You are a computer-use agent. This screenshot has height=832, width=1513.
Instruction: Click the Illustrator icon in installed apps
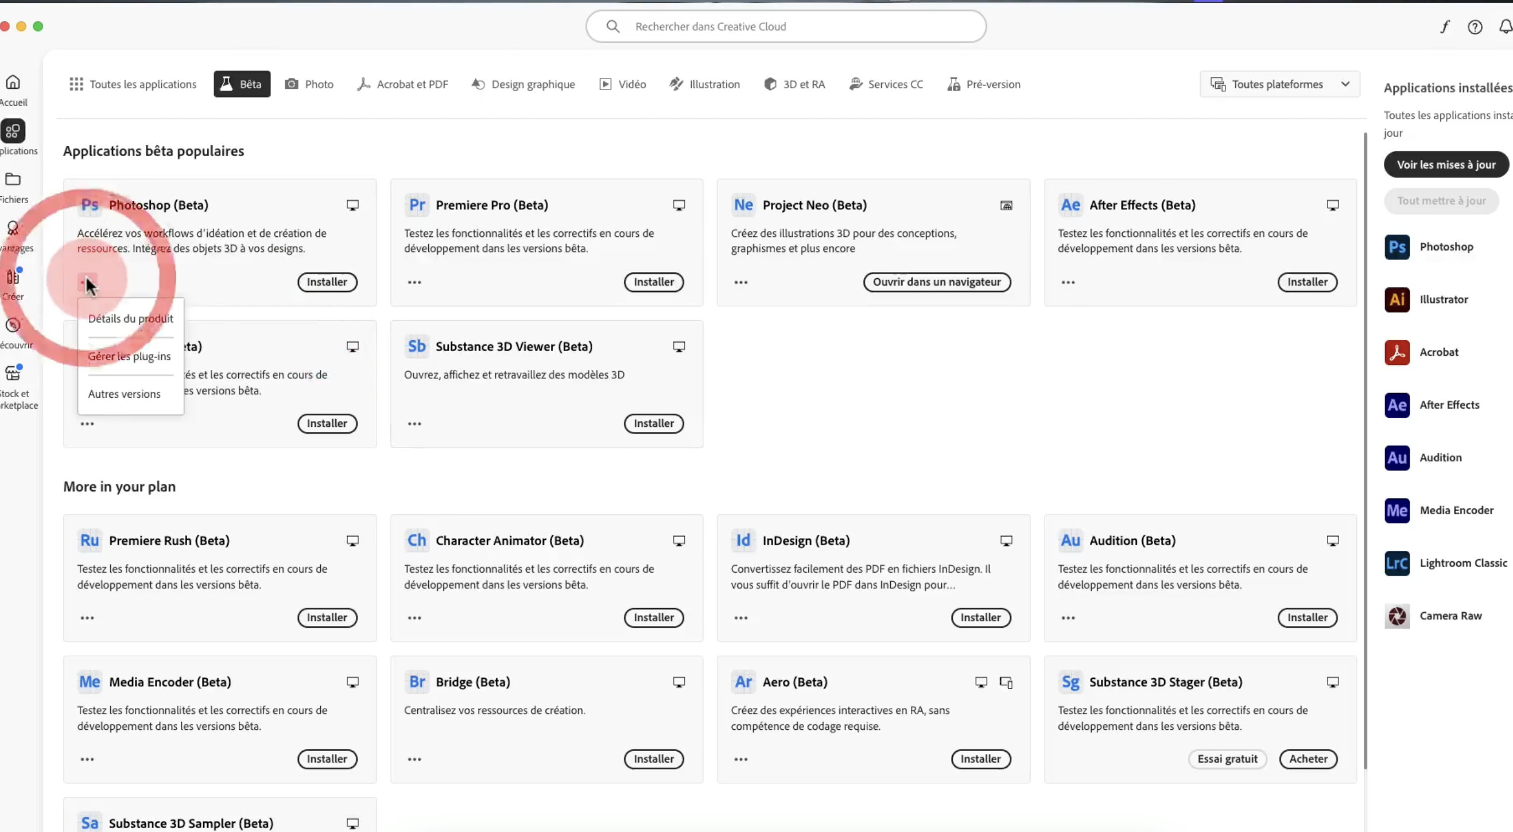pos(1396,300)
